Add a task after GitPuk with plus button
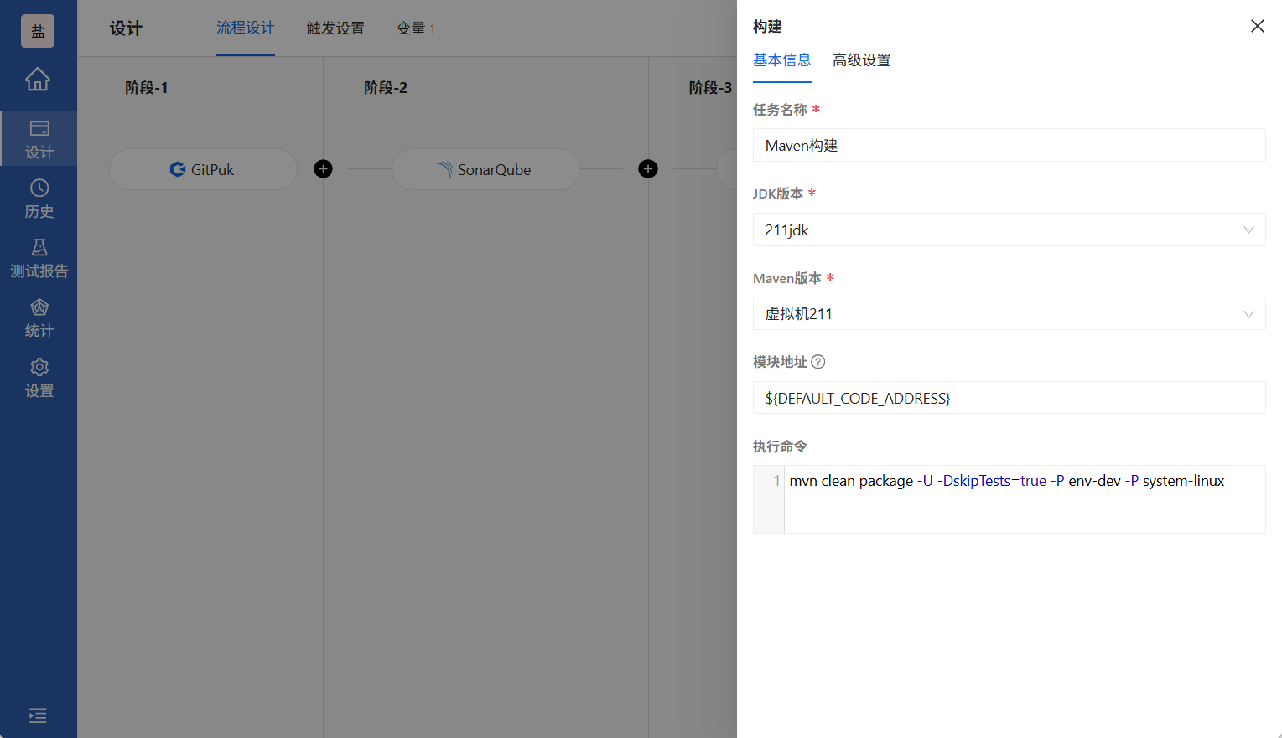Viewport: 1282px width, 738px height. point(323,168)
